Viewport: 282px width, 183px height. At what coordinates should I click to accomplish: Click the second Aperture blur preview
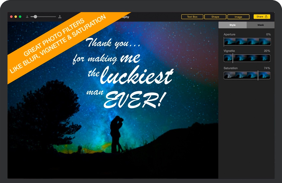pos(241,42)
